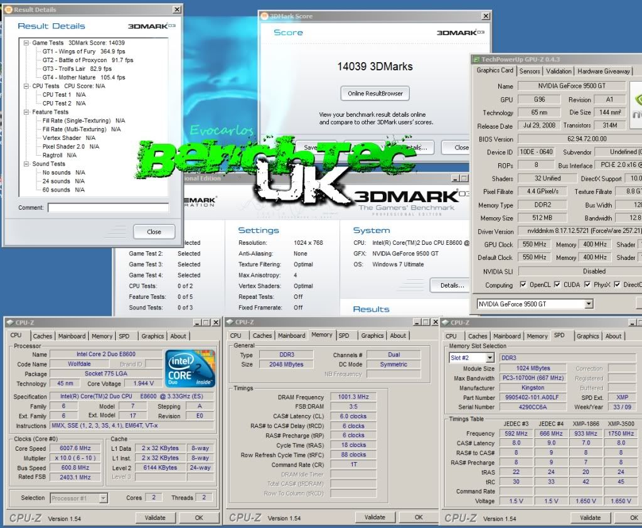Open Graphics tab in middle CPU-Z window

(372, 335)
